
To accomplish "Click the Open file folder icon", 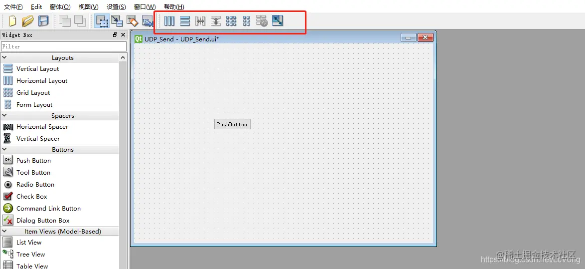I will (27, 21).
